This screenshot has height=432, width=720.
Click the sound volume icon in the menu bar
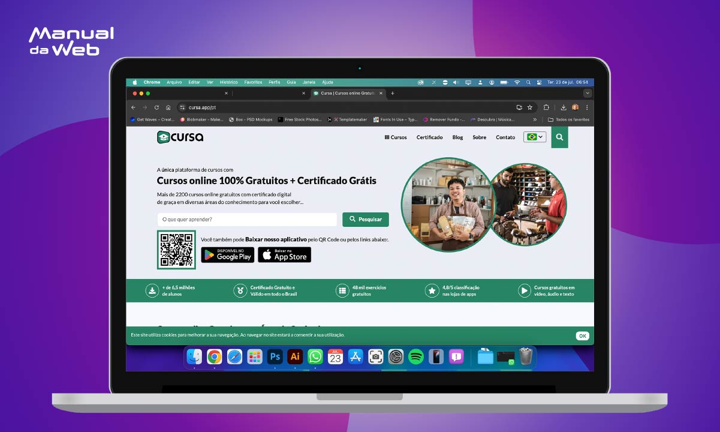coord(456,82)
